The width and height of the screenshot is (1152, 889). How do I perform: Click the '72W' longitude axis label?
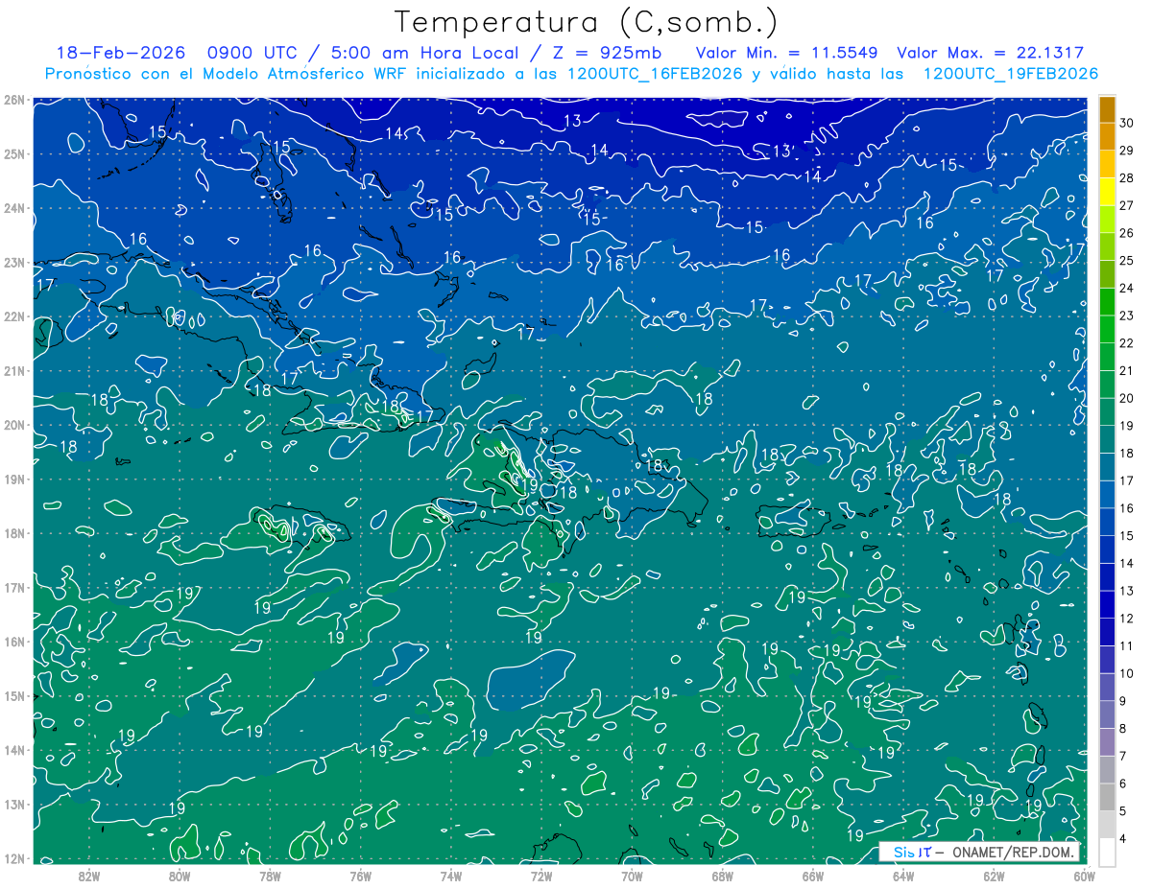(x=541, y=876)
